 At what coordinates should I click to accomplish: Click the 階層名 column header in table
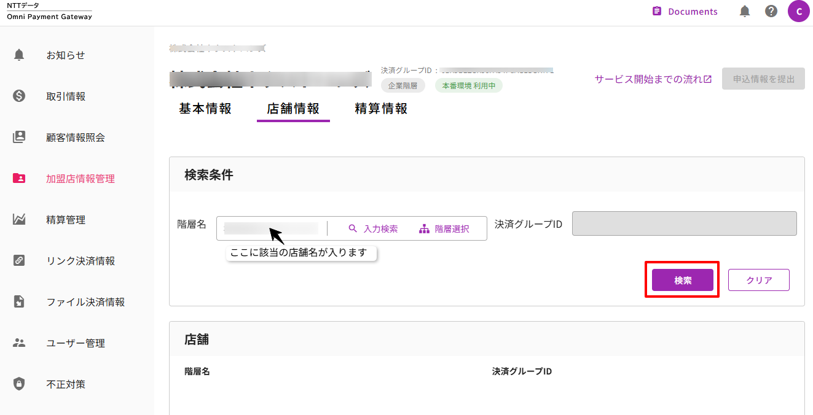tap(197, 371)
